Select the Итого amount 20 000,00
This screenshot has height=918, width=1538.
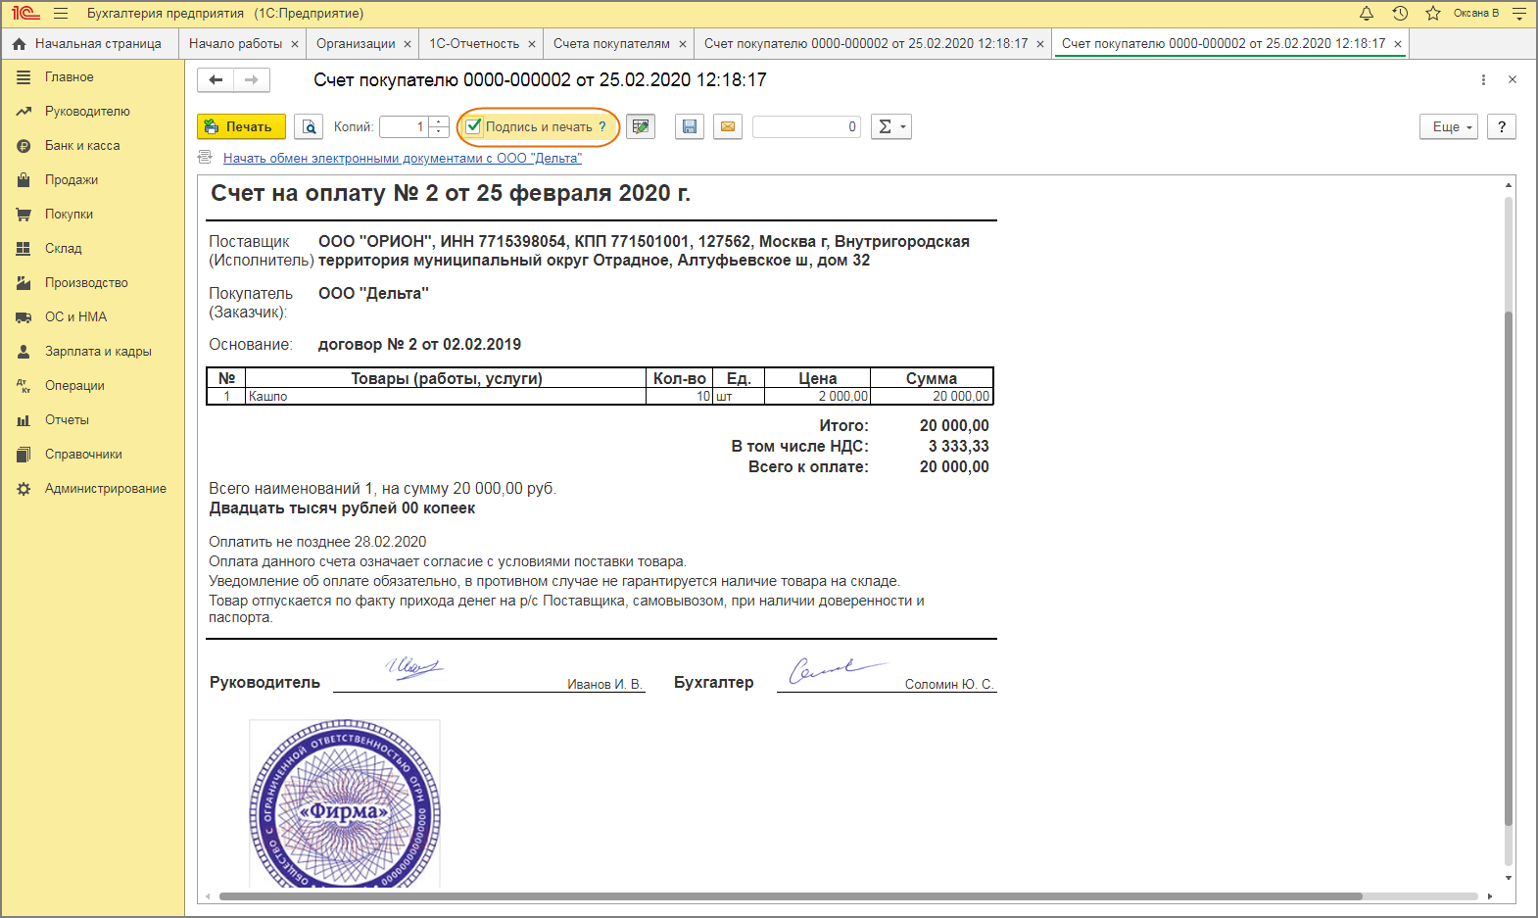point(954,425)
